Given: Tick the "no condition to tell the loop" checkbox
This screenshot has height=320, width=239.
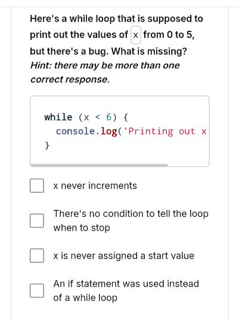Looking at the screenshot, I should (x=37, y=220).
